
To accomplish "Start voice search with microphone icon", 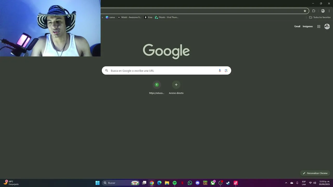I will 220,71.
